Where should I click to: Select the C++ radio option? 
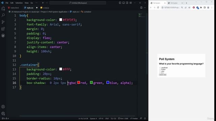pos(160,73)
